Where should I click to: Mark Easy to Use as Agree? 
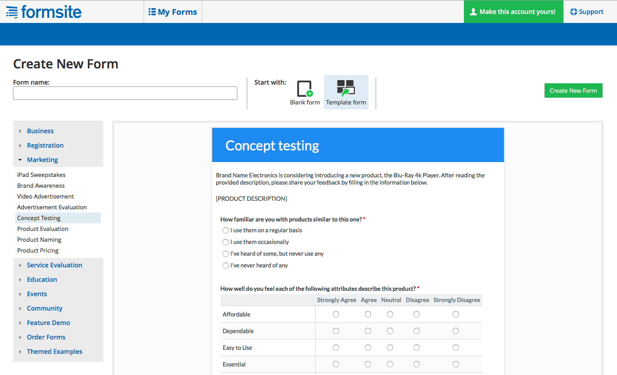tap(368, 348)
